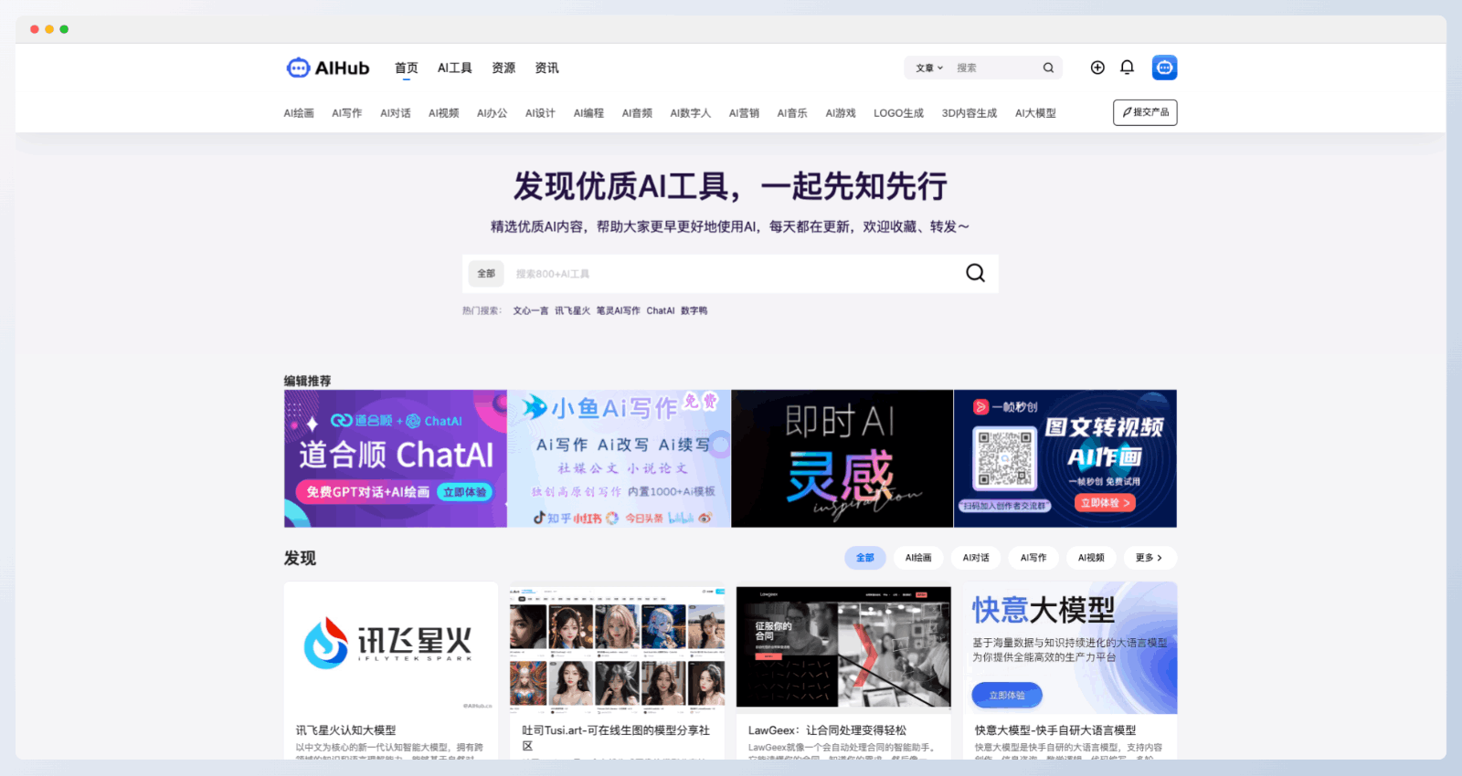Open the 即时AI 灵感 banner
The image size is (1462, 776).
842,458
